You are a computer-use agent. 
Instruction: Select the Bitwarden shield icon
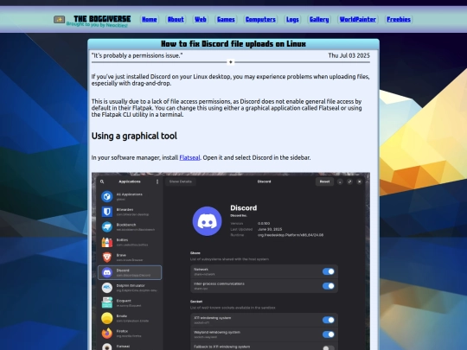point(107,212)
